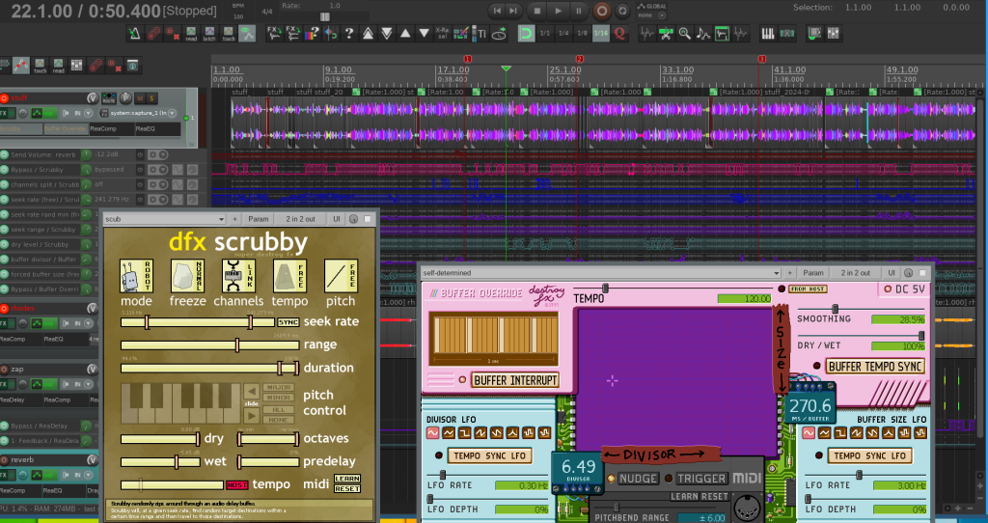The height and width of the screenshot is (523, 988).
Task: Select the reverb track name
Action: [23, 460]
